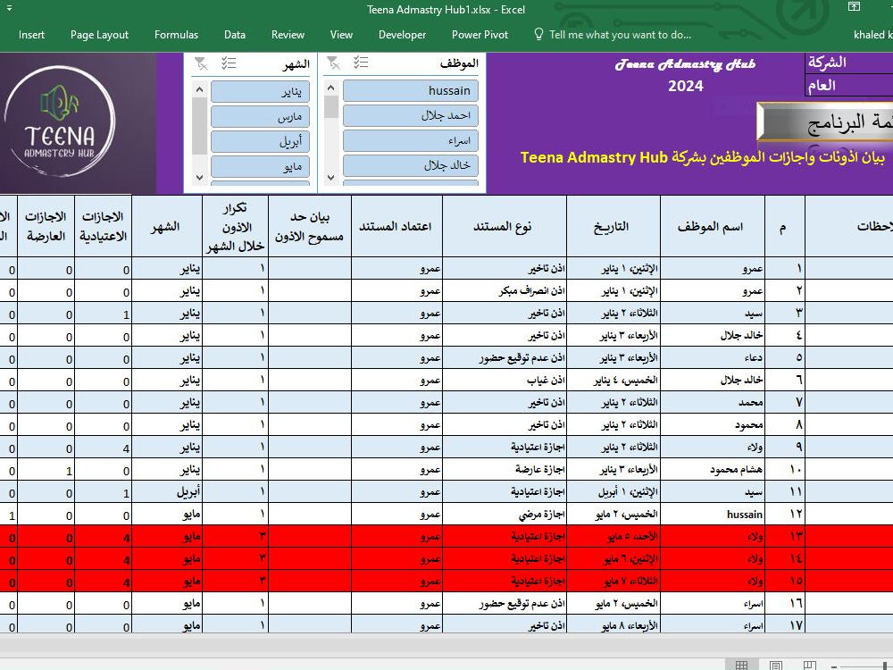Open the Review ribbon tab

(x=288, y=35)
